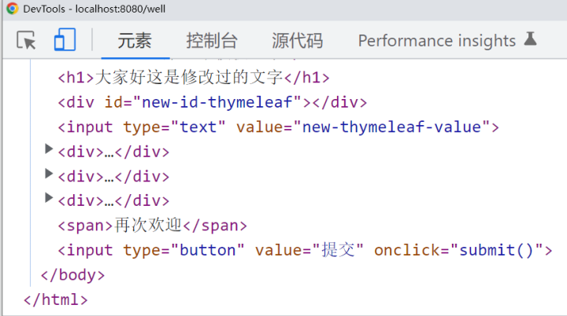Screen dimensions: 567x316
Task: Open the 控制台 tab
Action: coord(212,40)
